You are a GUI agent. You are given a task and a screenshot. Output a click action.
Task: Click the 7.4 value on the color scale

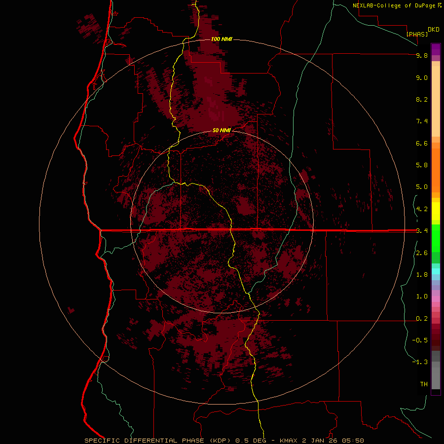[x=422, y=121]
